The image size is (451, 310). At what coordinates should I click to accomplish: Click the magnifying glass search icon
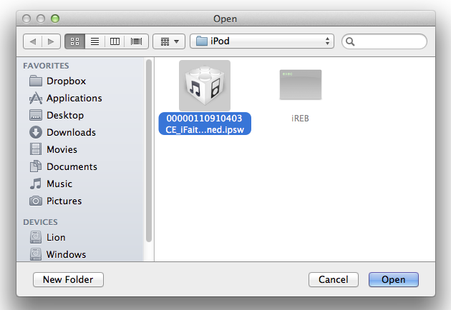pyautogui.click(x=350, y=42)
